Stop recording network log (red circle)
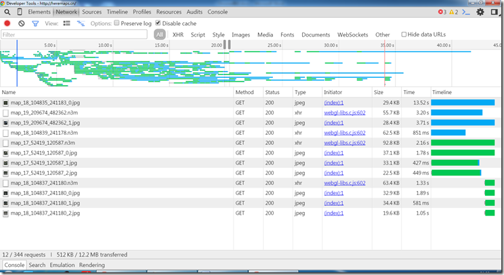This screenshot has height=275, width=504. point(7,24)
